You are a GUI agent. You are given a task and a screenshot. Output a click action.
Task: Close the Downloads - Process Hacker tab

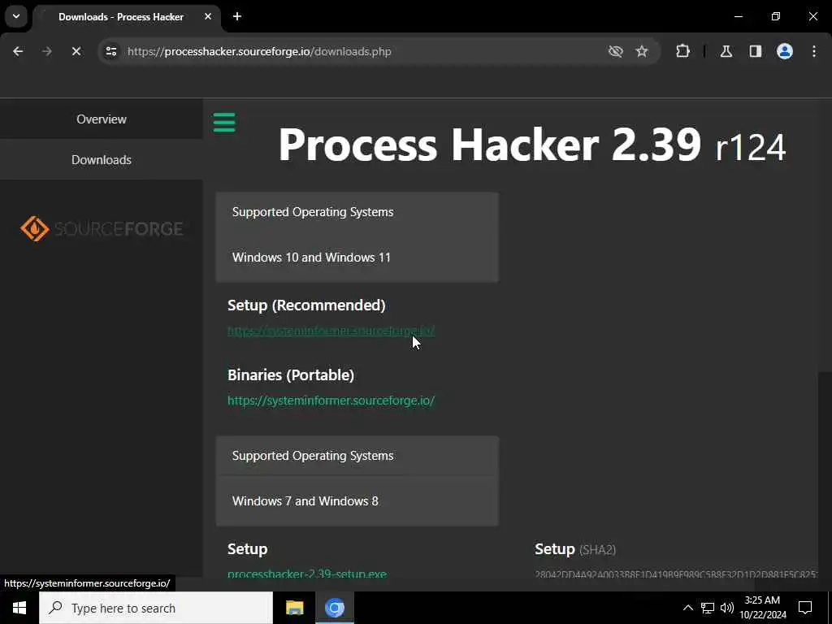(x=208, y=16)
